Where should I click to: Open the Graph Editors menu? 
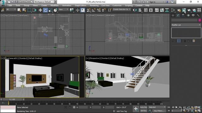tap(80, 6)
